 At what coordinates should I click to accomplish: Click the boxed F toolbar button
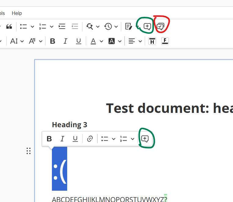click(x=165, y=41)
